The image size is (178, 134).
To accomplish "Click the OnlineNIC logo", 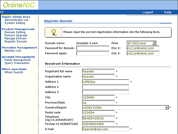I will (19, 5).
